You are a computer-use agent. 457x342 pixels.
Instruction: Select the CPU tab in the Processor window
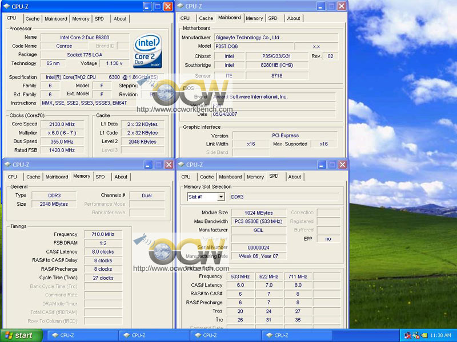[11, 18]
